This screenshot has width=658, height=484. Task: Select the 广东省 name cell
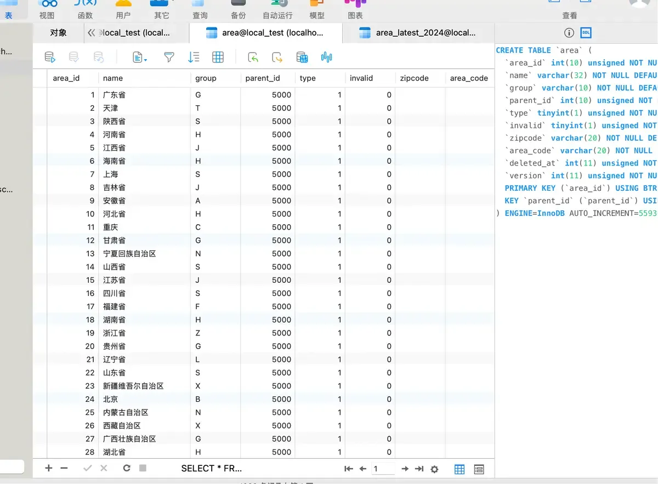pos(145,95)
